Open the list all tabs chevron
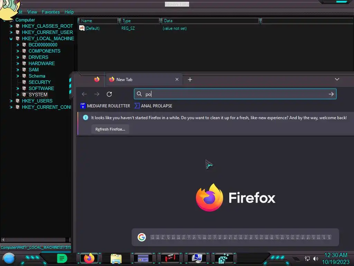This screenshot has height=266, width=354. 337,79
